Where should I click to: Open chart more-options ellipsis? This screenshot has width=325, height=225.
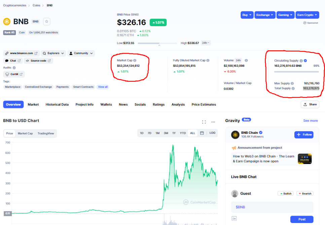pyautogui.click(x=213, y=122)
